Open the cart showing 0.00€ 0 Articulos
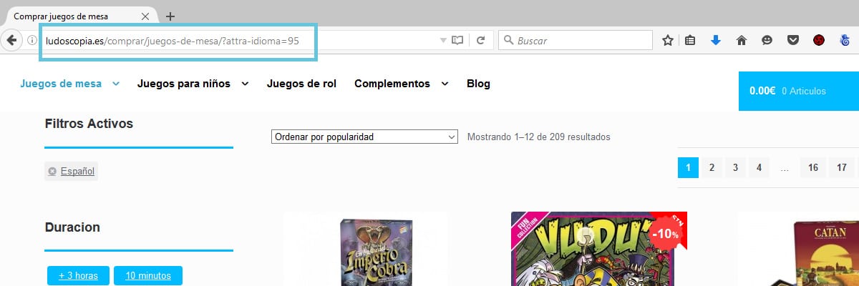 799,91
